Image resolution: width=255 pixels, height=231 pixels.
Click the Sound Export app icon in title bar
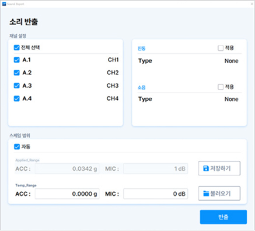4,4
